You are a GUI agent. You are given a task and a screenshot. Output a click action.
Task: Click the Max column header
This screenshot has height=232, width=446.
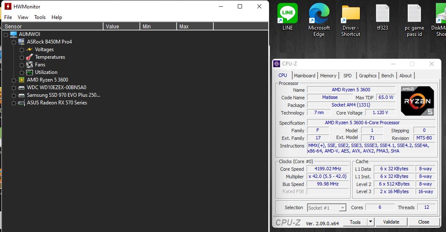[195, 26]
